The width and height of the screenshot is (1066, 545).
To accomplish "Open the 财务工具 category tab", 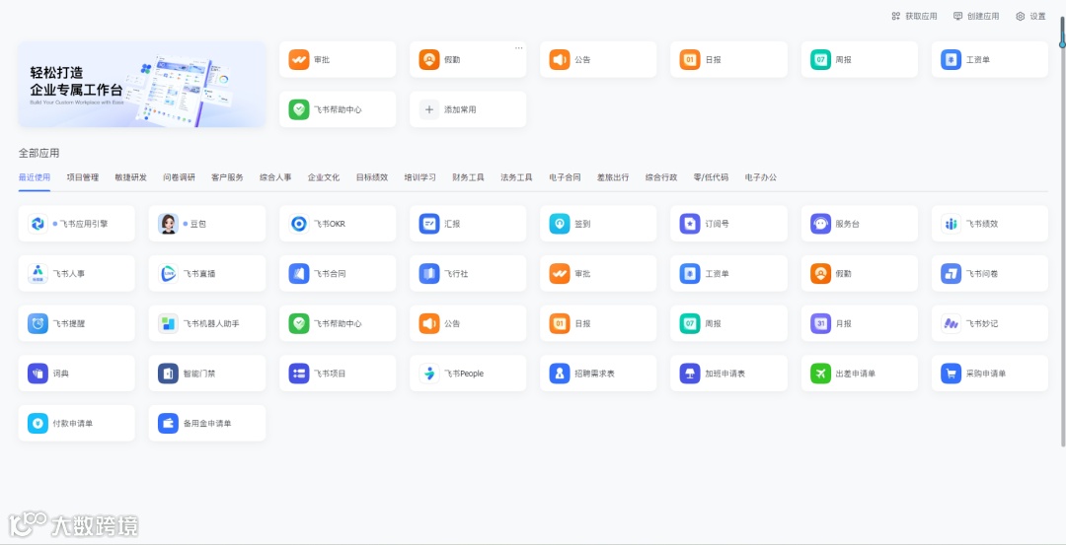I will click(x=469, y=177).
